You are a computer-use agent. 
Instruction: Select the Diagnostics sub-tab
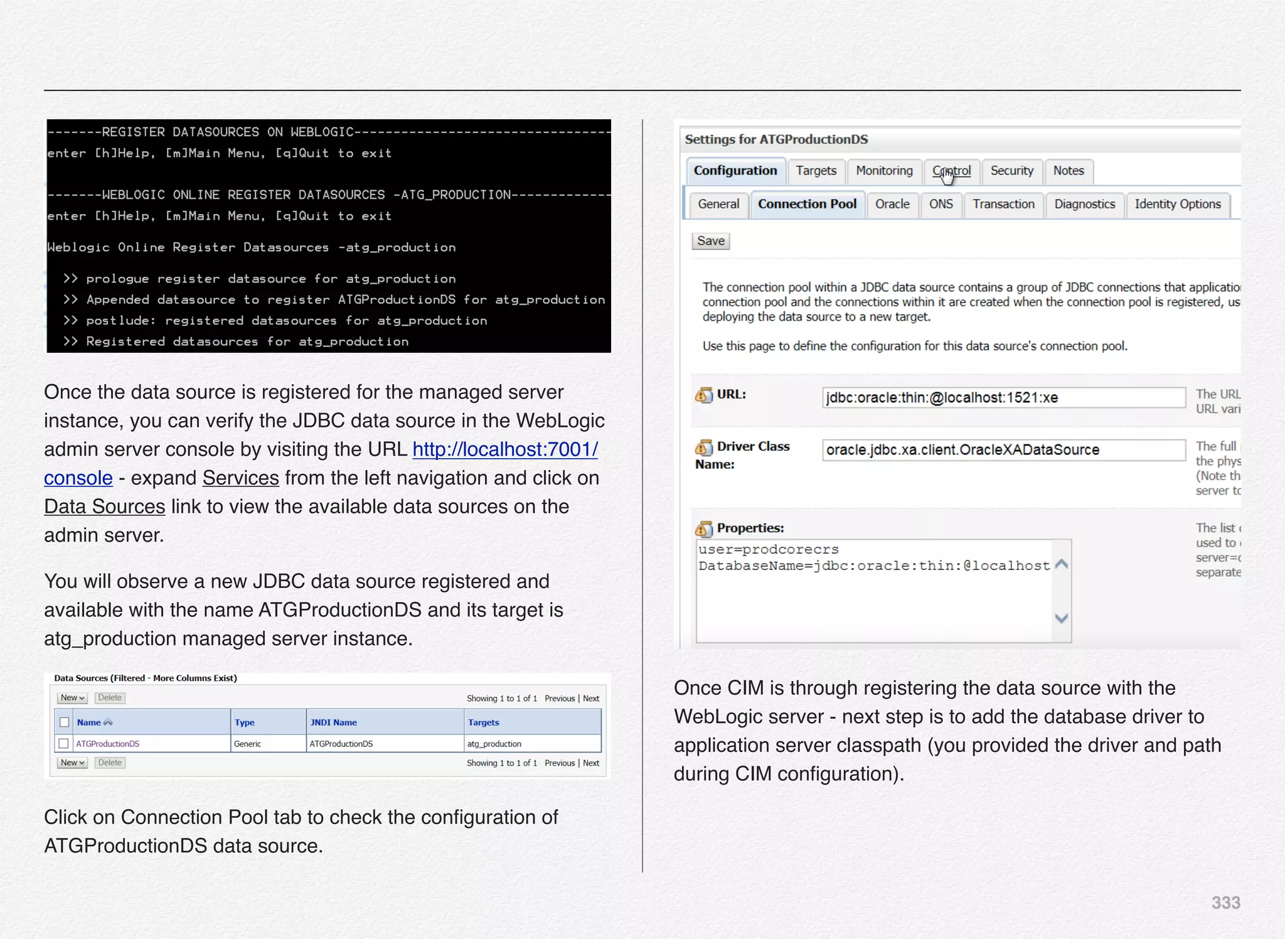coord(1085,204)
